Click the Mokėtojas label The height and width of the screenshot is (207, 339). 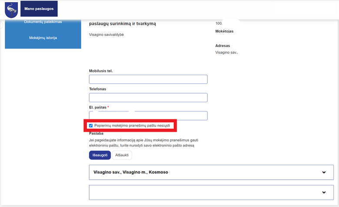[x=224, y=31]
